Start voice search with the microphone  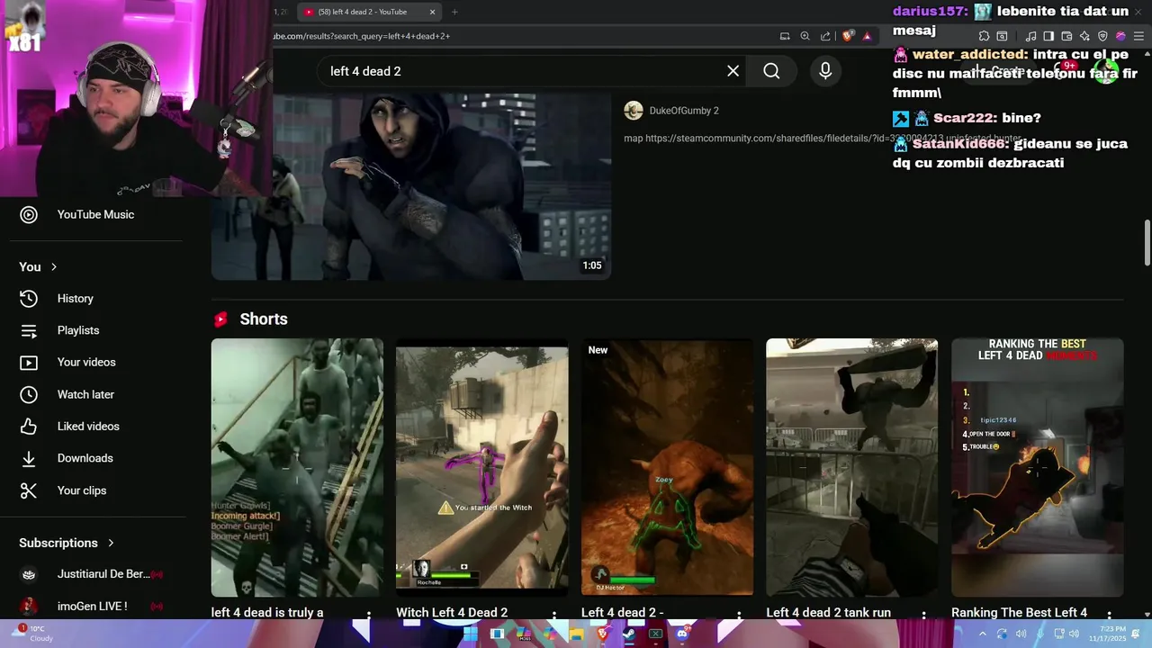825,71
